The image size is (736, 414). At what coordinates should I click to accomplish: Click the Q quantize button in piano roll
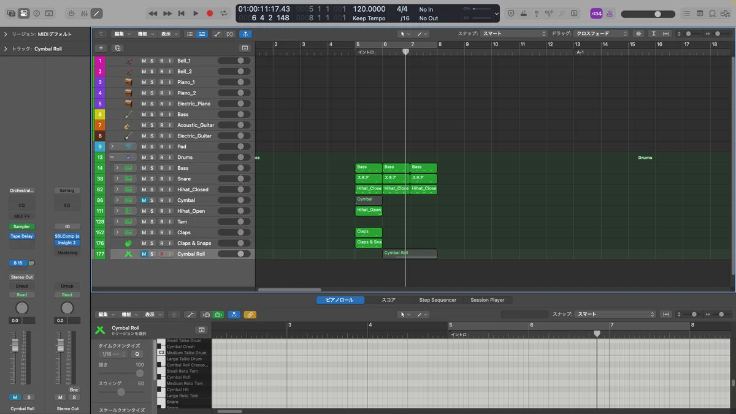[137, 354]
